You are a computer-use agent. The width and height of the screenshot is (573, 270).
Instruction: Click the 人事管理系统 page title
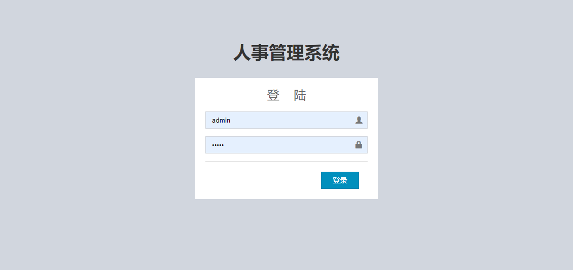click(287, 53)
